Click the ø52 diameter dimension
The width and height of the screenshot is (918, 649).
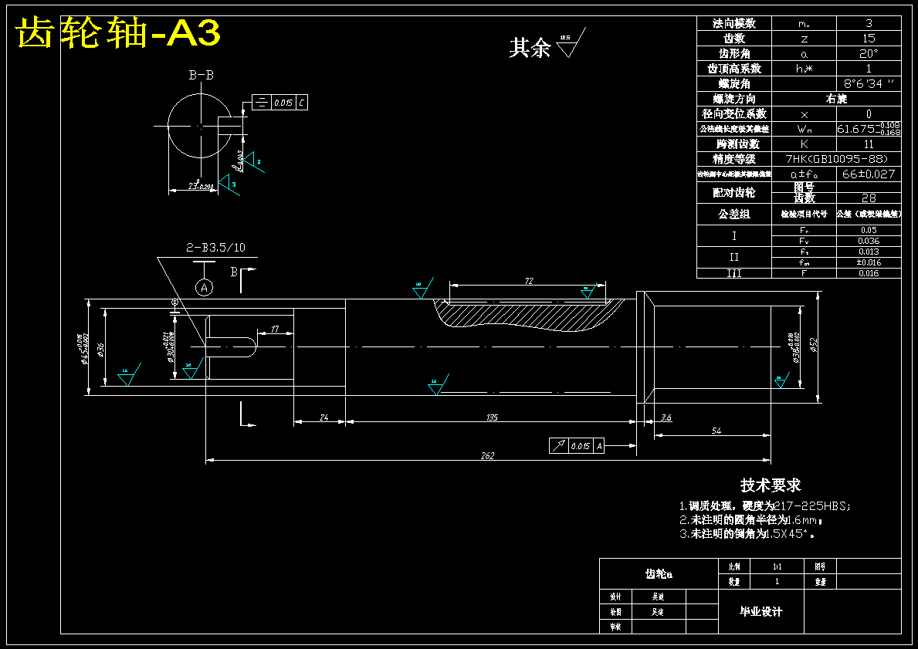[814, 345]
